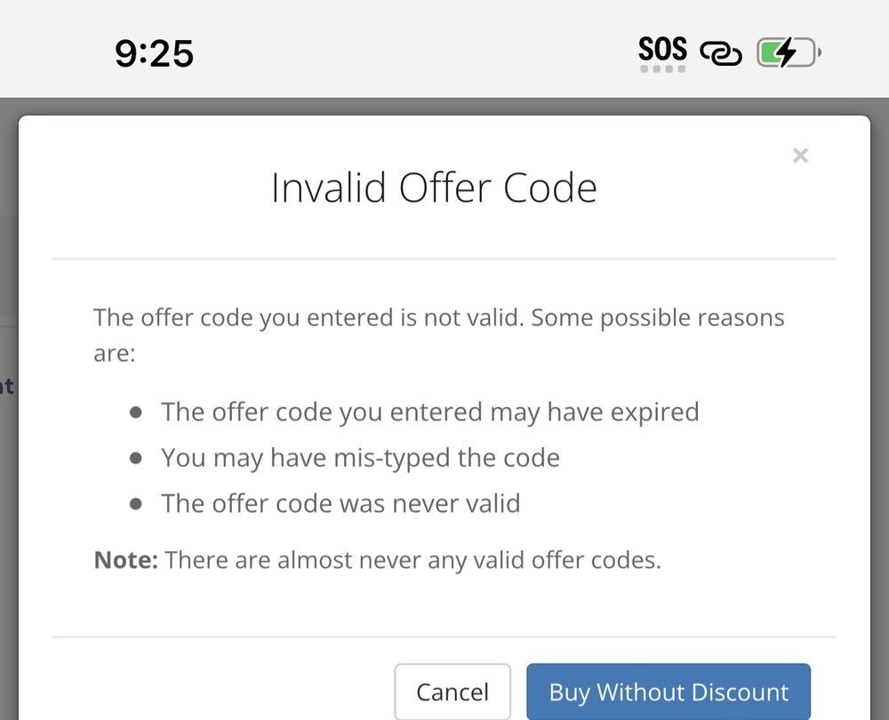Tap the signal dots below SOS
Image resolution: width=889 pixels, height=720 pixels.
click(662, 69)
